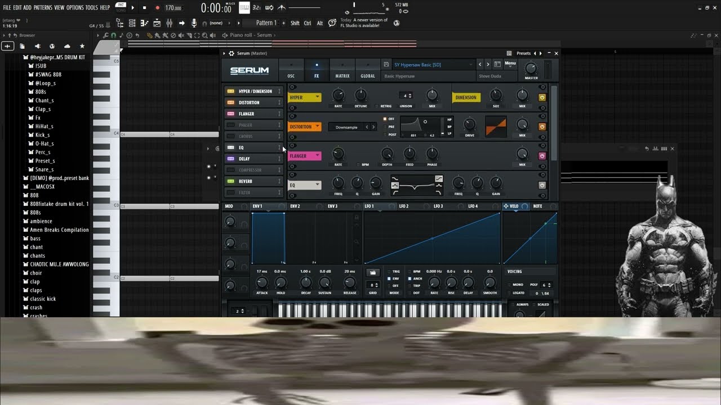
Task: Enable LFO TRIG mode checkbox
Action: pyautogui.click(x=388, y=271)
